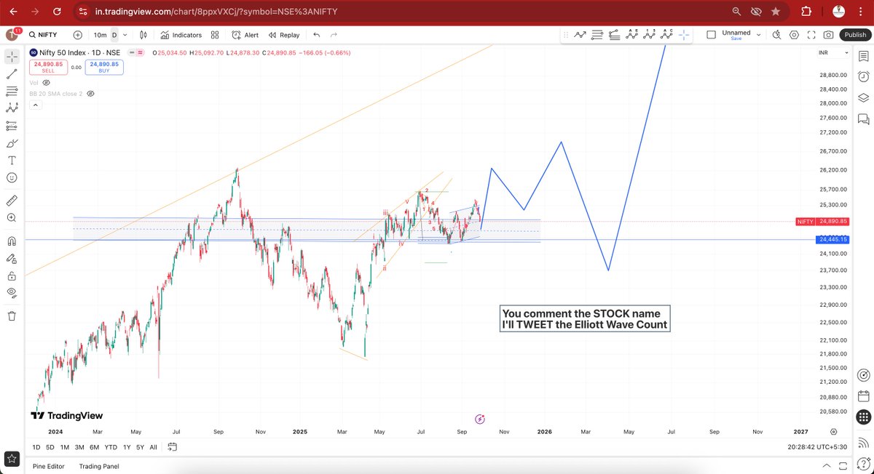Switch to 5Y date range

coord(141,447)
